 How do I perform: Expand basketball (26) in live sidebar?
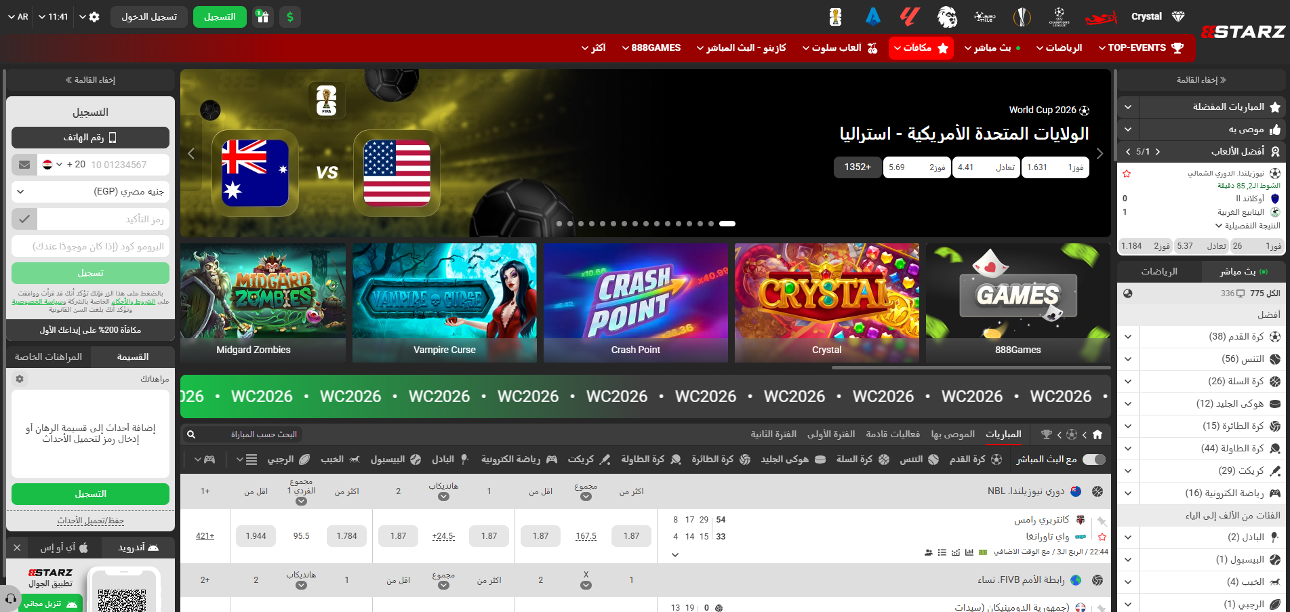(1128, 382)
